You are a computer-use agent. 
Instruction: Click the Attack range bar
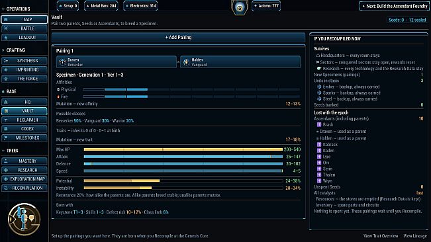click(183, 157)
